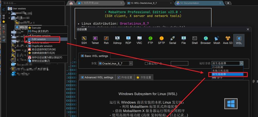The height and width of the screenshot is (117, 258).
Task: Select the Xdmcp session type icon
Action: [117, 38]
